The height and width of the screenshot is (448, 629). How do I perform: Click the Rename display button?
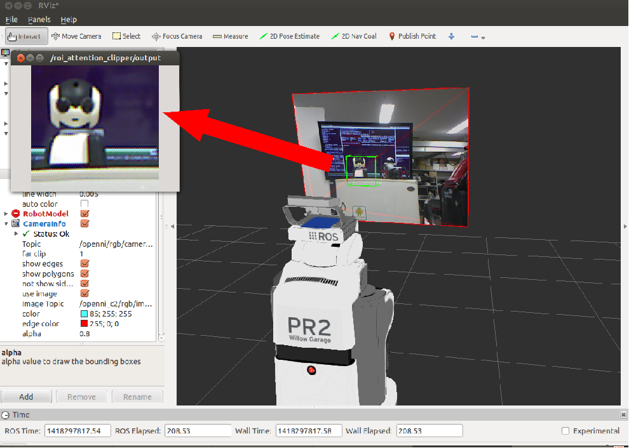click(137, 397)
